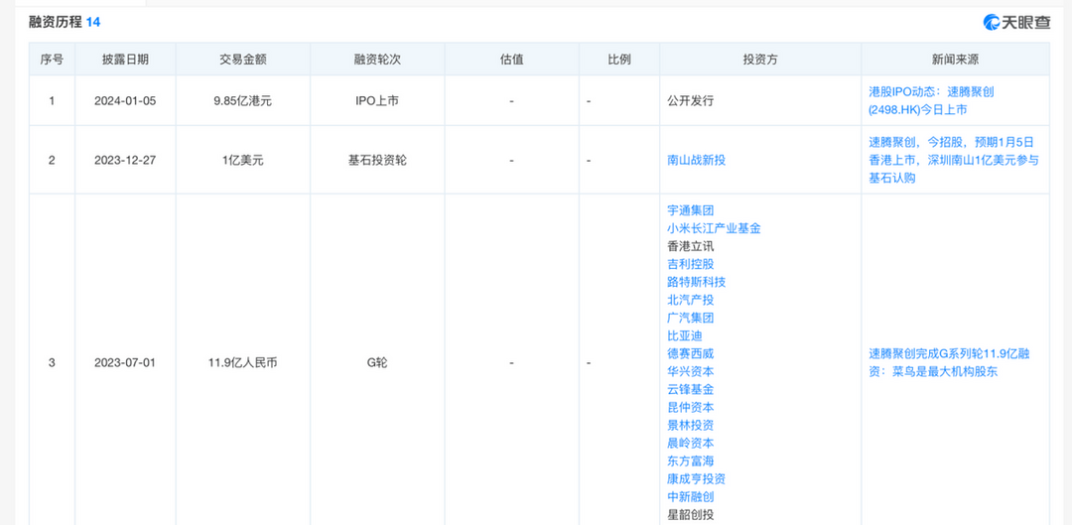The width and height of the screenshot is (1072, 525).
Task: Open investor link 宇通集团
Action: point(691,210)
